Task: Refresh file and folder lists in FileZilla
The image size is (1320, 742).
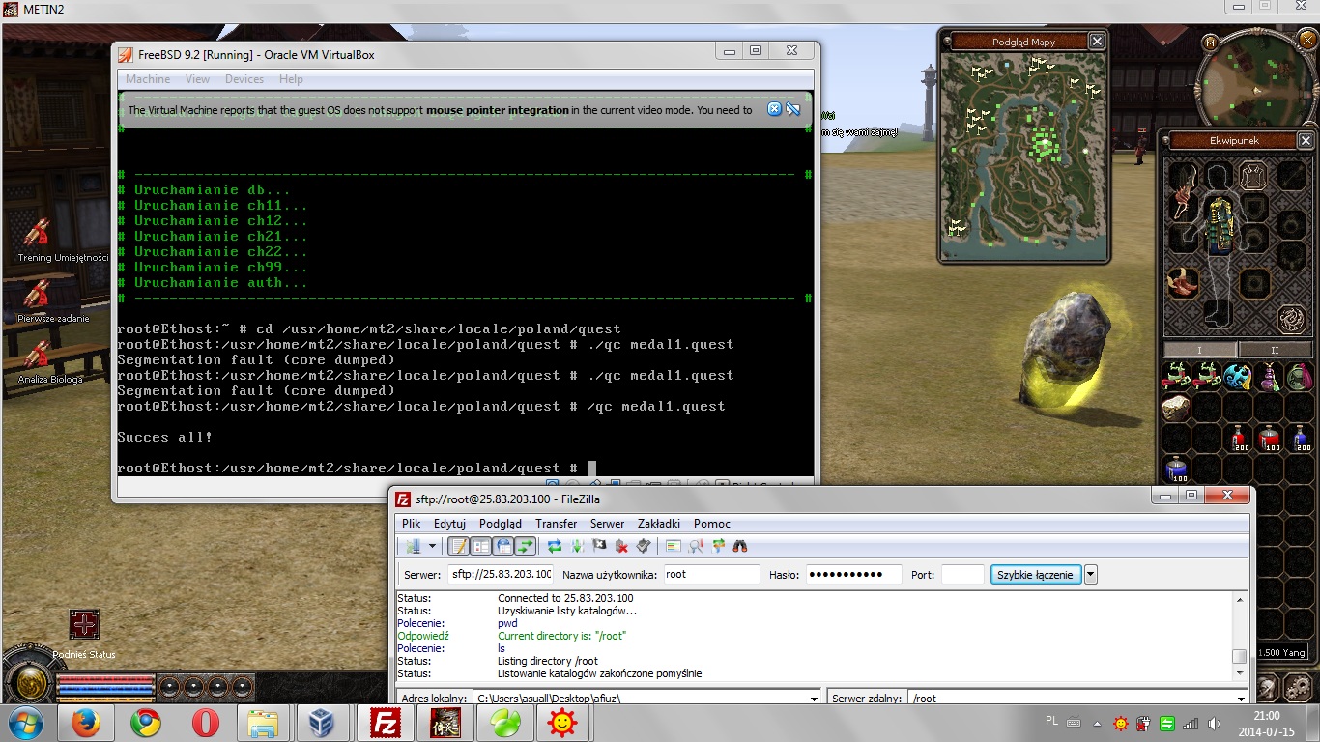Action: [555, 546]
